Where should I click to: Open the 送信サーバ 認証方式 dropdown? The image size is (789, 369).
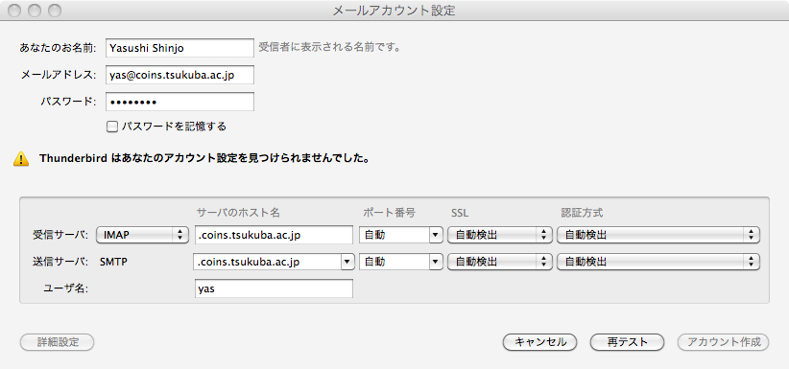click(658, 262)
